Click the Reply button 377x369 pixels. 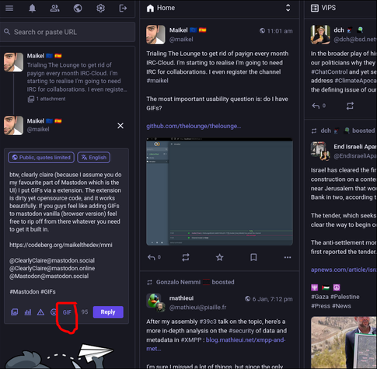click(108, 312)
